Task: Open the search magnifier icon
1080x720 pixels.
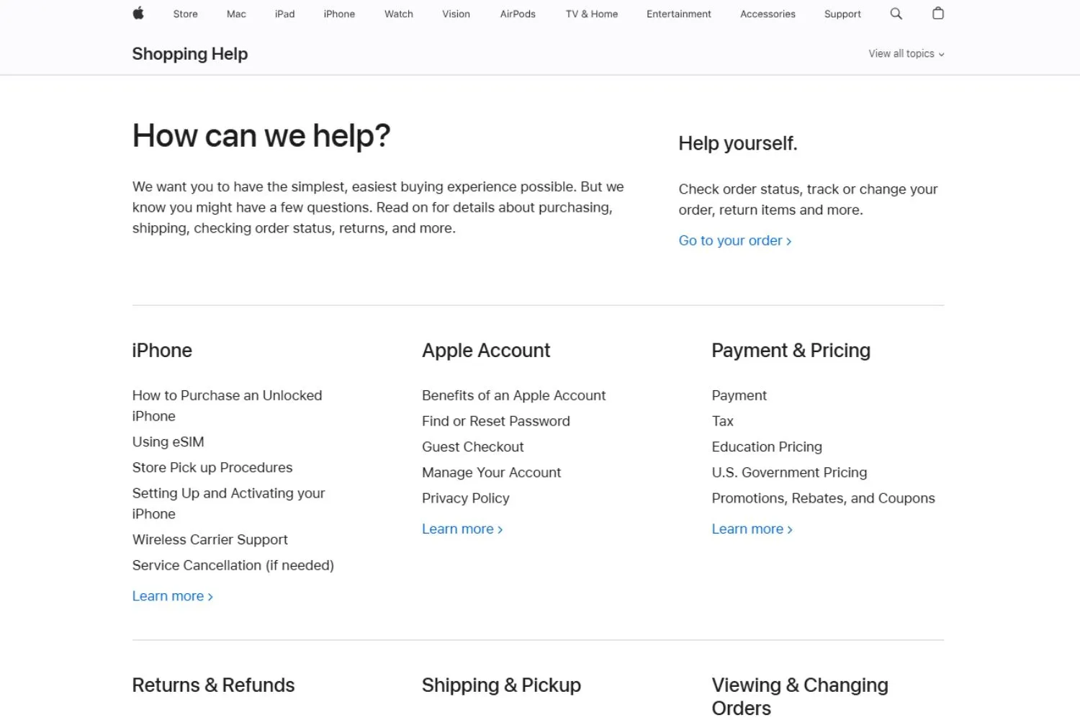Action: pos(896,14)
